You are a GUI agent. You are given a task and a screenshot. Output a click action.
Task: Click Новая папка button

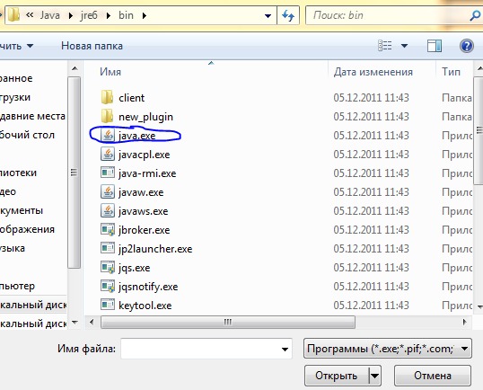(x=92, y=46)
